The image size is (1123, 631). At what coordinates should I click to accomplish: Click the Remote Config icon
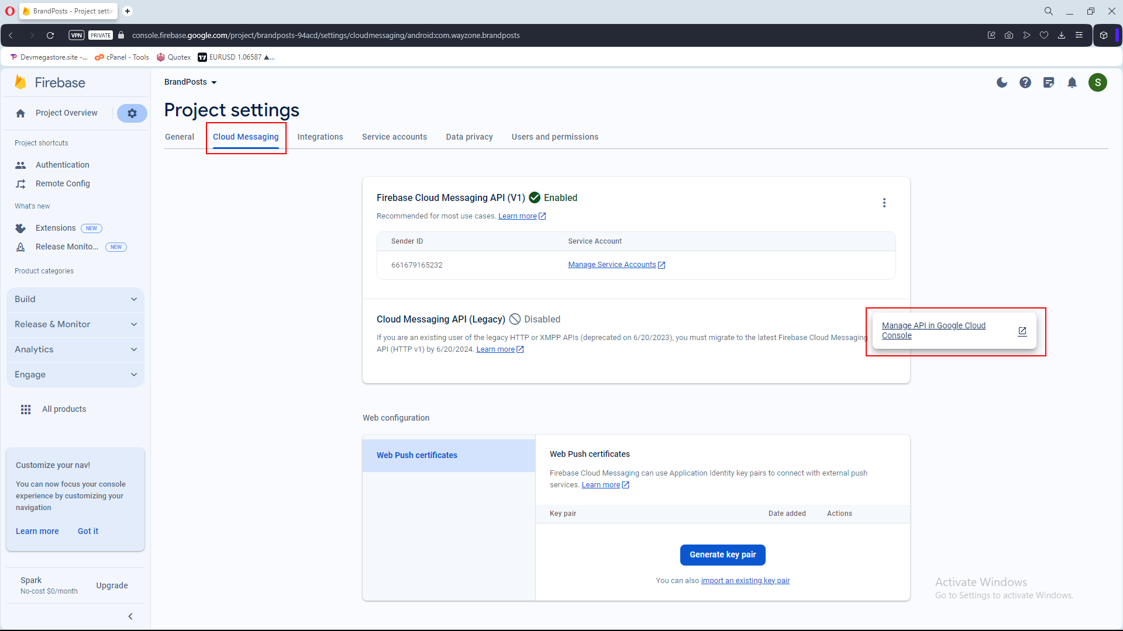pyautogui.click(x=20, y=183)
